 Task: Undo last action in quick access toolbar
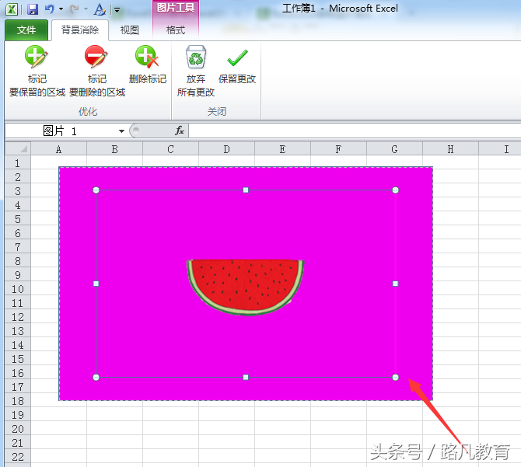tap(50, 9)
